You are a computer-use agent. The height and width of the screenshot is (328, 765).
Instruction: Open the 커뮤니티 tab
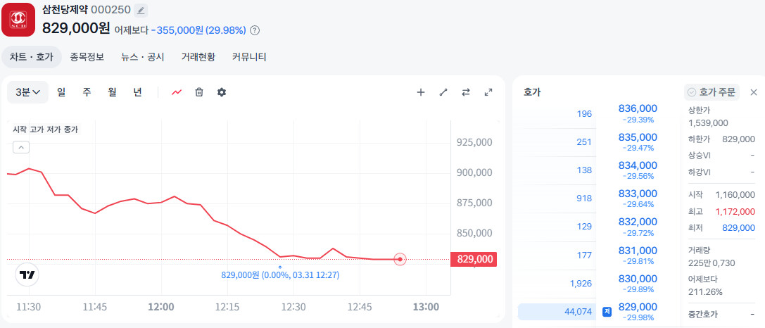click(x=249, y=57)
